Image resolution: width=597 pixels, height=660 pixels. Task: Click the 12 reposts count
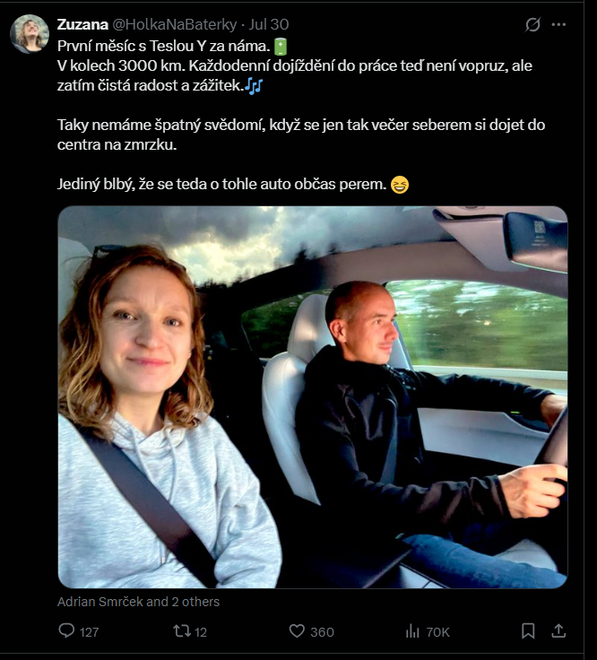[201, 632]
